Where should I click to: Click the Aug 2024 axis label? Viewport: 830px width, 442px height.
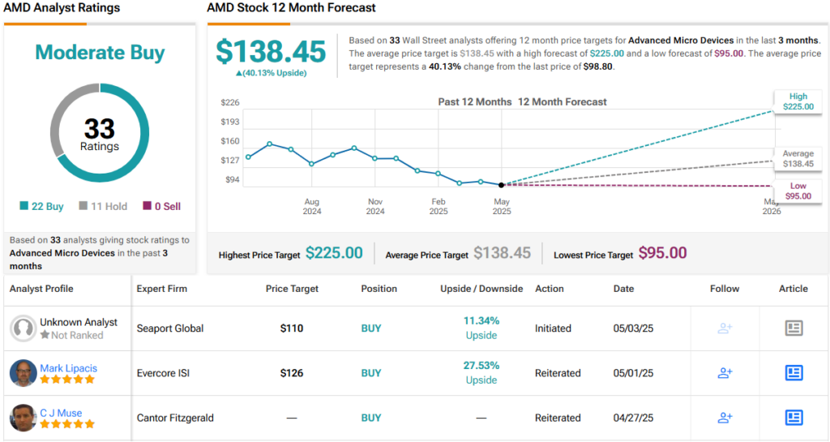click(312, 207)
